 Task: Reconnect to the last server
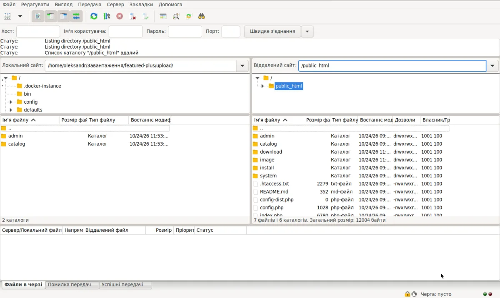pyautogui.click(x=145, y=16)
